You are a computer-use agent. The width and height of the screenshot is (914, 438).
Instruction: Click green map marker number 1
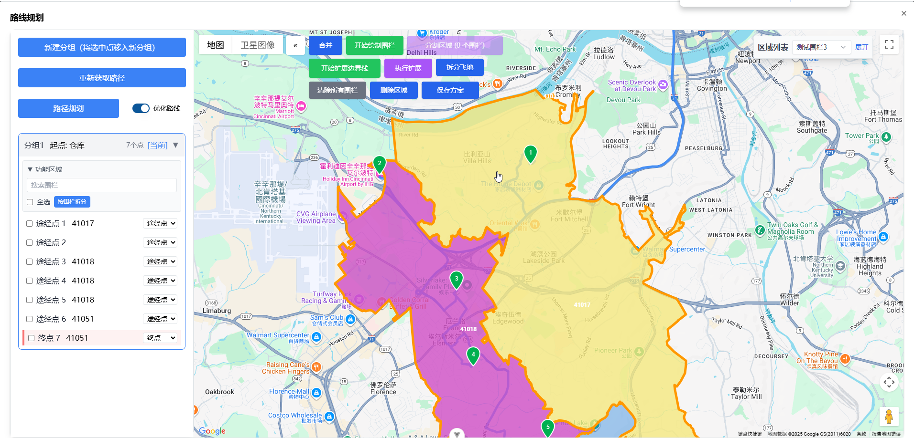[530, 154]
